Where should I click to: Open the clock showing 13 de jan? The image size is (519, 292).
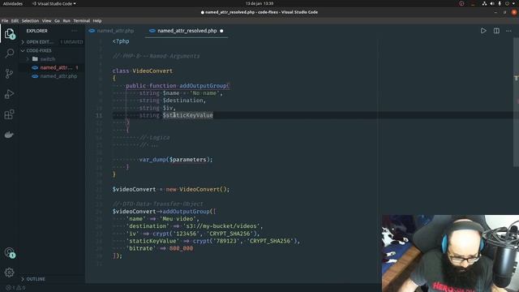click(259, 3)
